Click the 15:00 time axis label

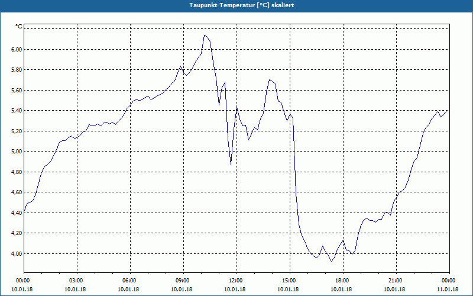coord(290,281)
